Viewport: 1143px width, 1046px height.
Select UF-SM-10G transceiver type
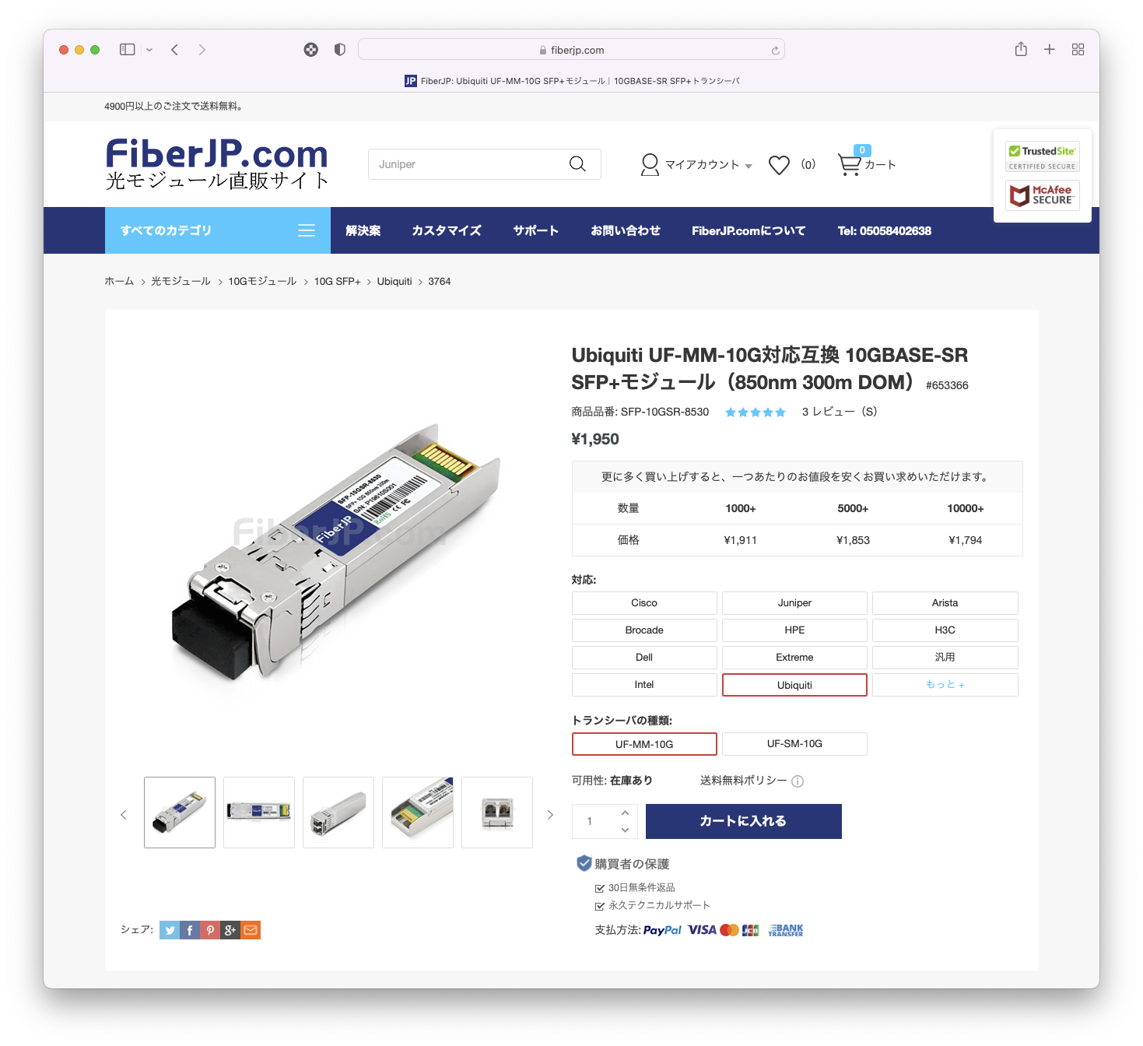tap(794, 744)
